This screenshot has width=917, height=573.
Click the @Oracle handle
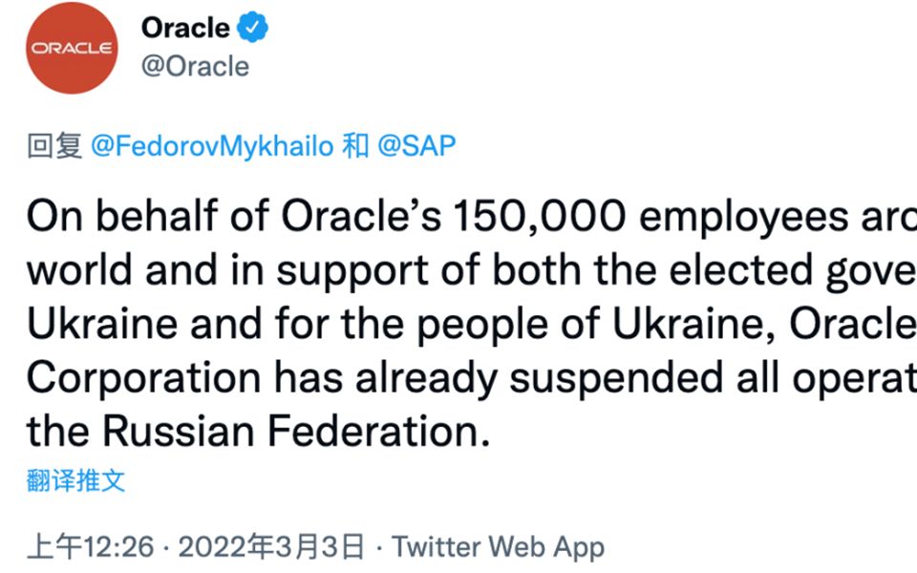[x=195, y=67]
